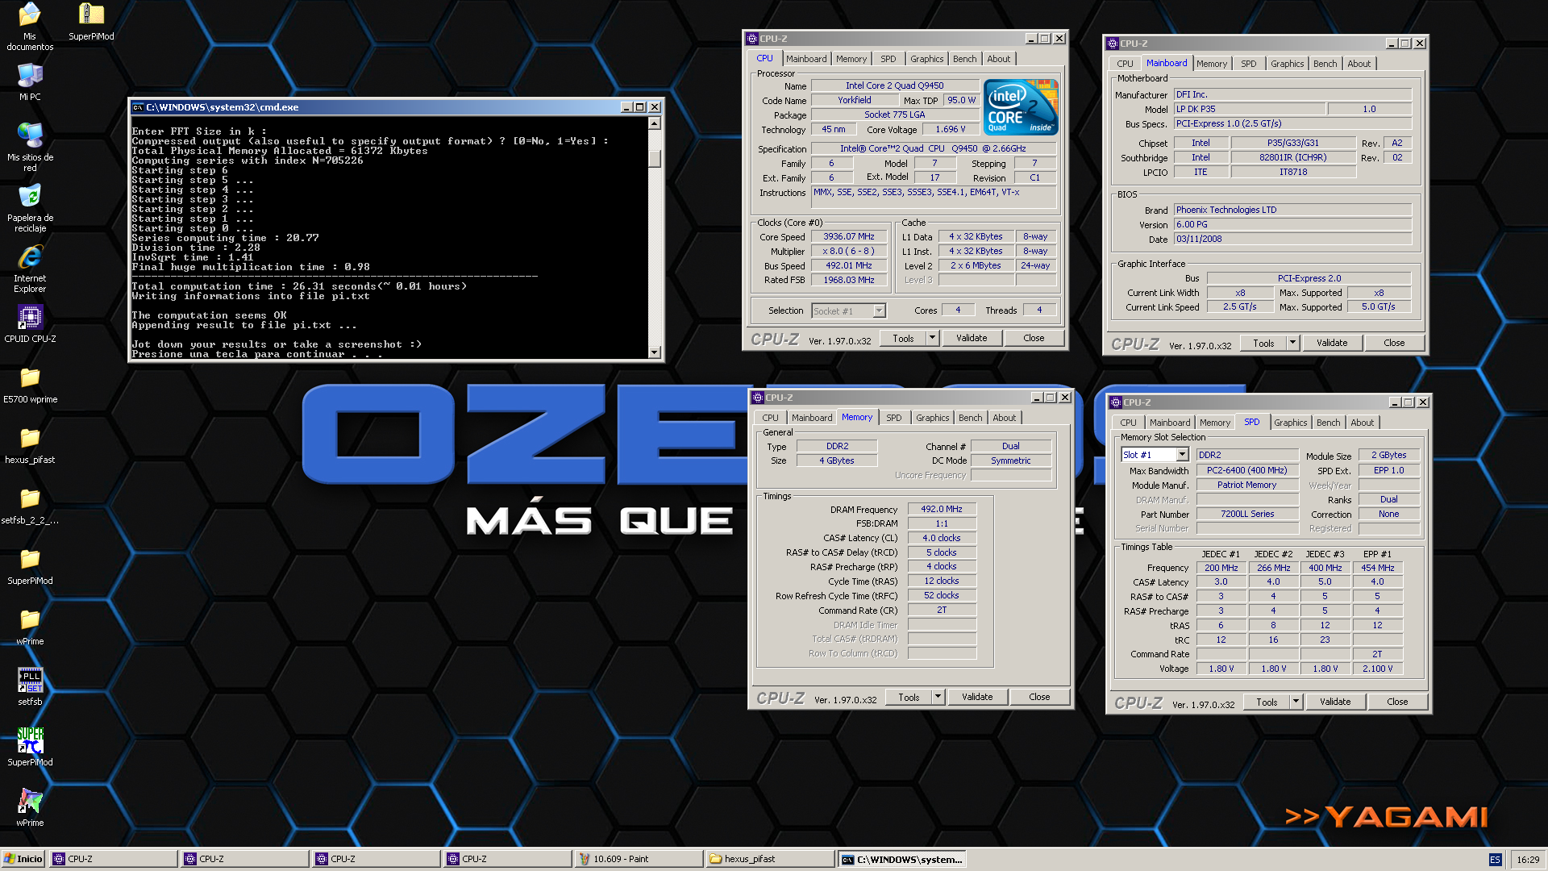Open About tab in SPD window
Viewport: 1548px width, 871px height.
(x=1362, y=423)
